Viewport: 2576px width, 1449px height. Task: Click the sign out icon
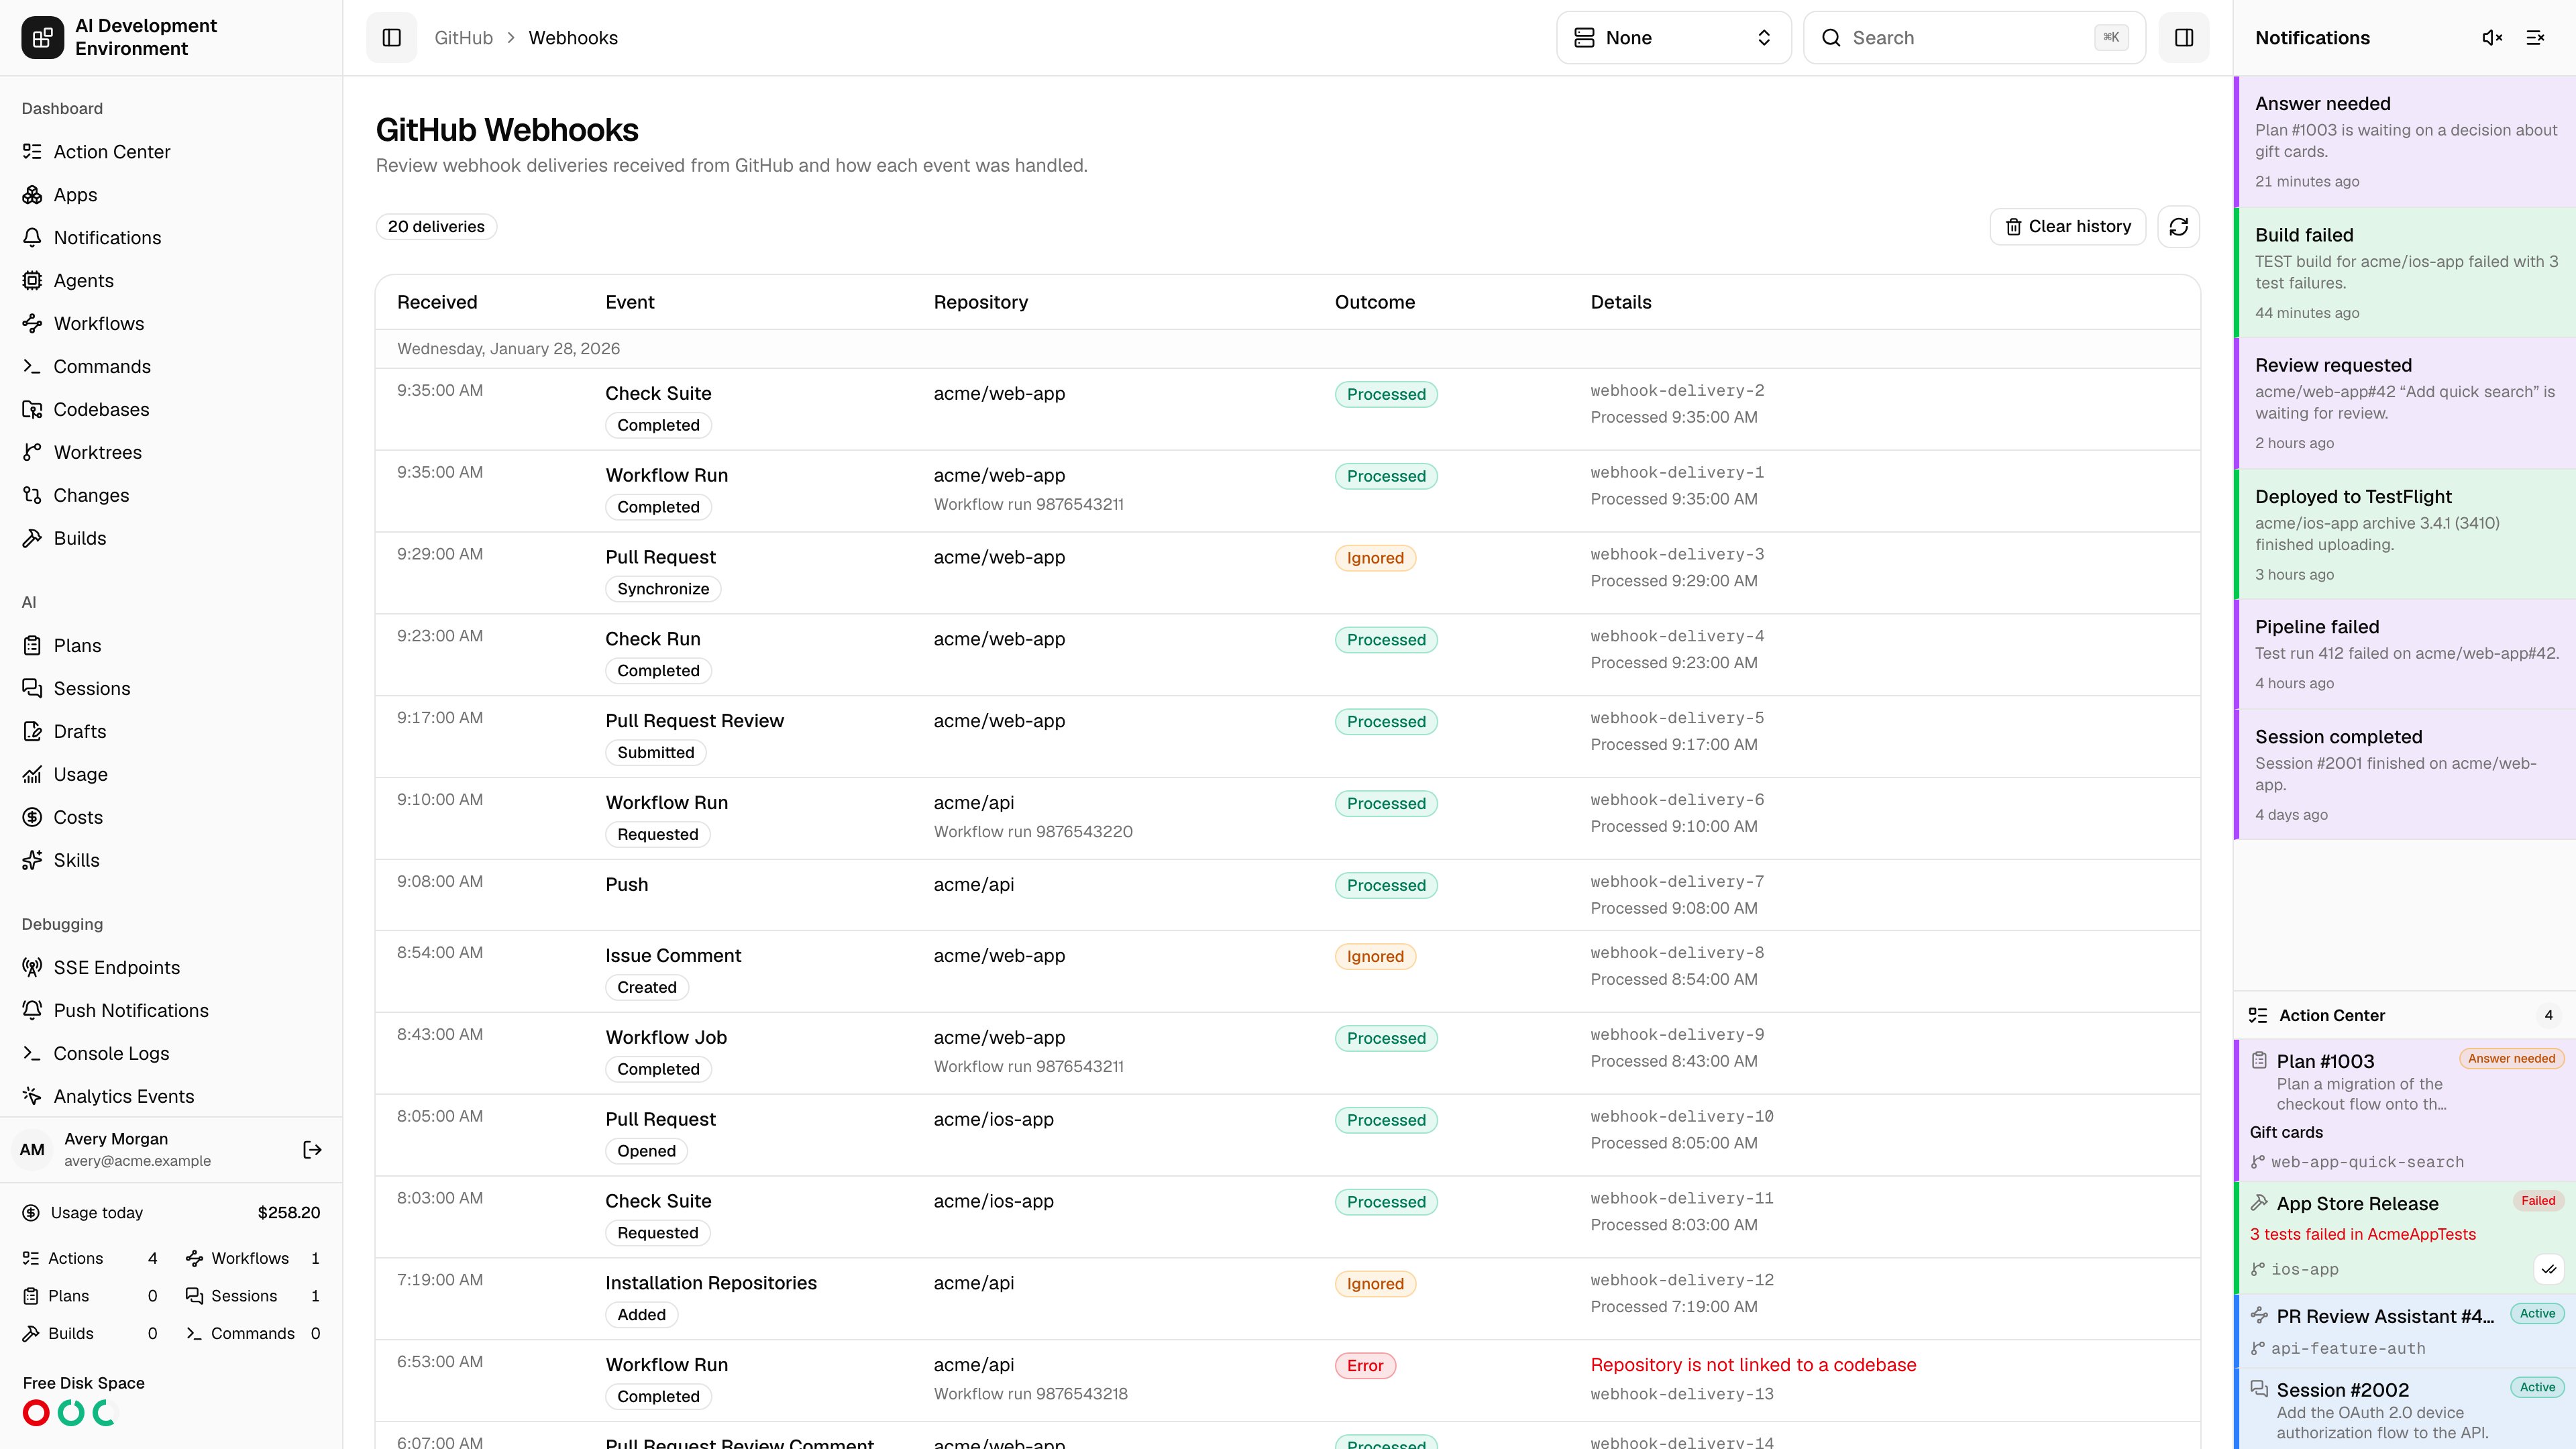(312, 1150)
